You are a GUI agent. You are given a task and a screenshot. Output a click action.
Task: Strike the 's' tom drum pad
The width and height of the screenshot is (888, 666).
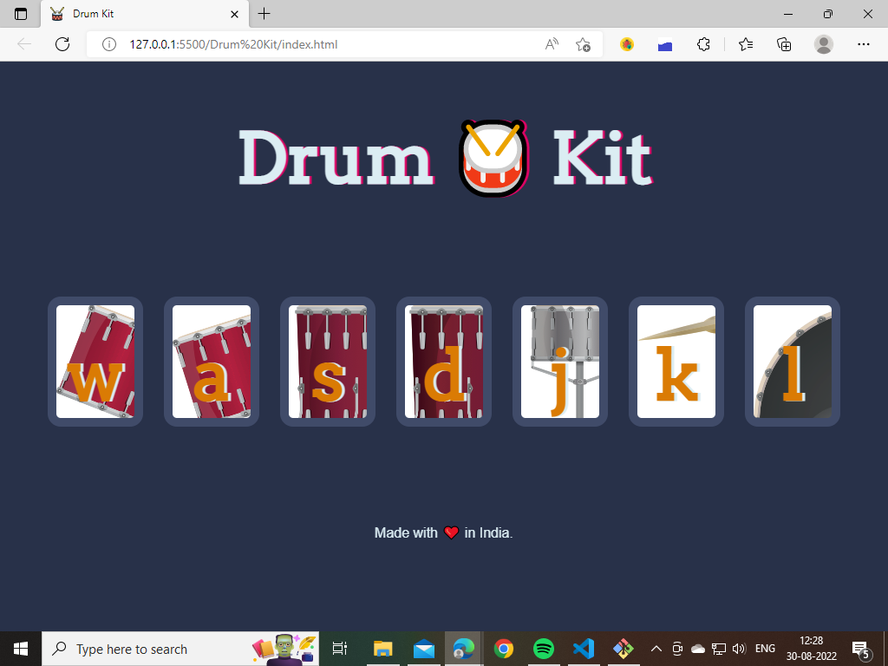pos(327,362)
